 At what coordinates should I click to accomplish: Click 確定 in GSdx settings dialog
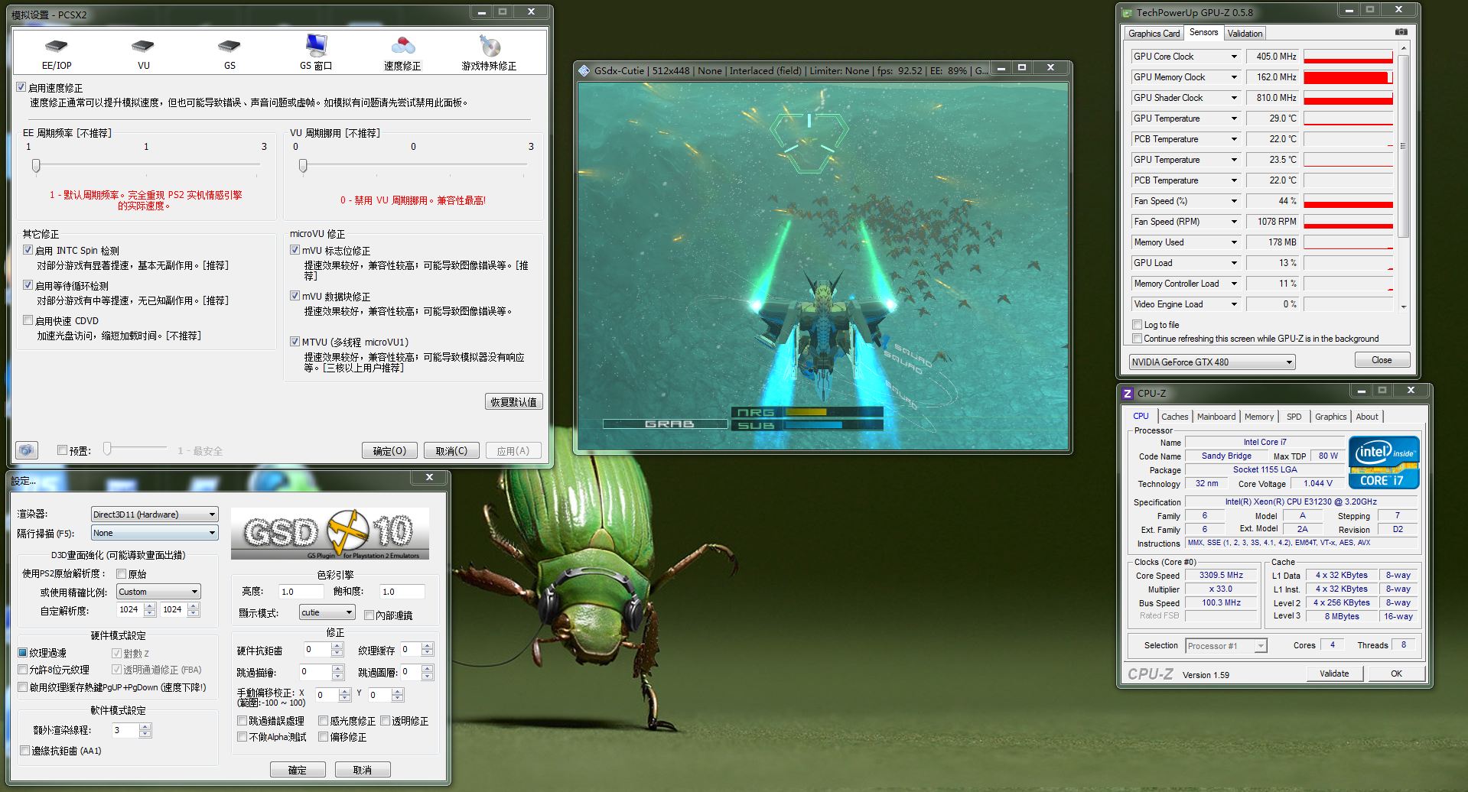point(298,770)
